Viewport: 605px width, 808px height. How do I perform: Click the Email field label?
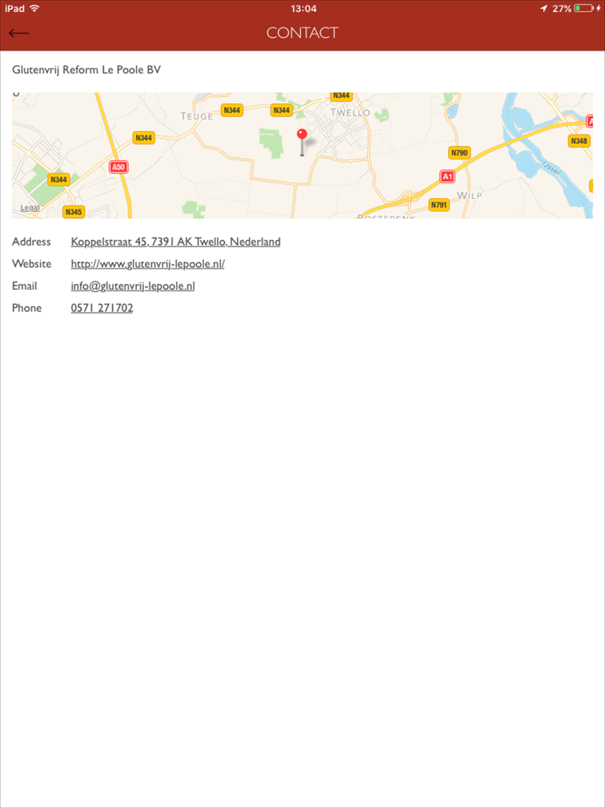(x=24, y=286)
